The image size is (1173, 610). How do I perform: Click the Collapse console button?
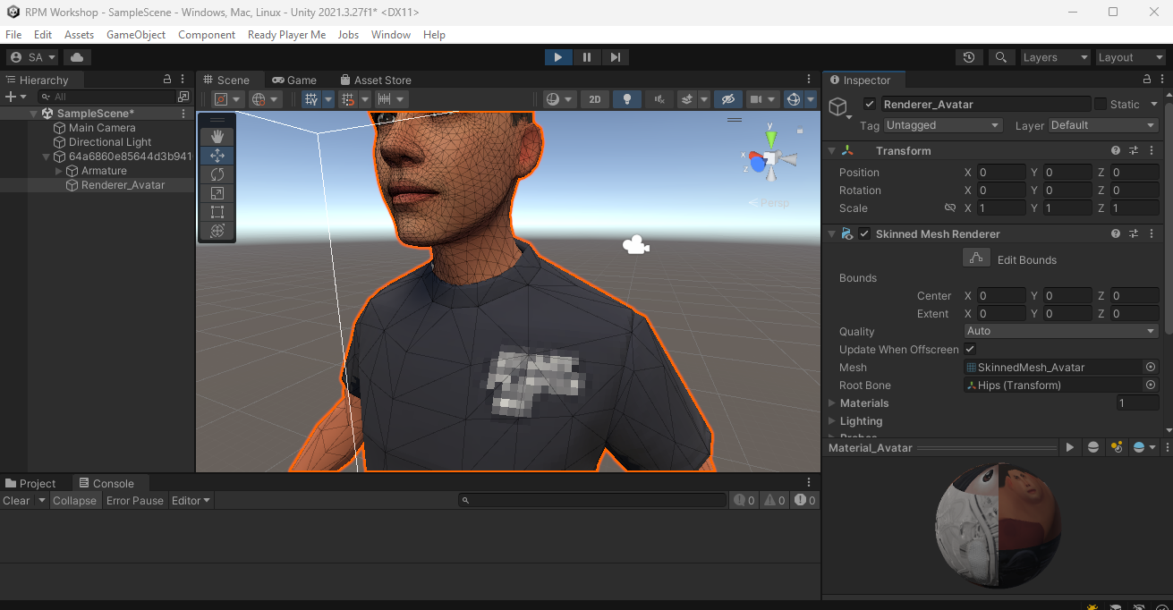(x=74, y=501)
